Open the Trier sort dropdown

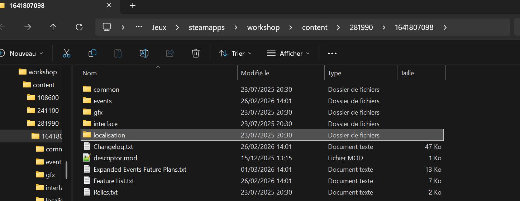235,54
